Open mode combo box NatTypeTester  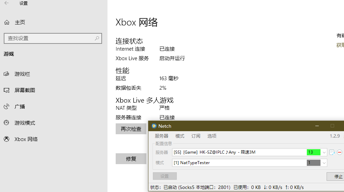(x=249, y=163)
